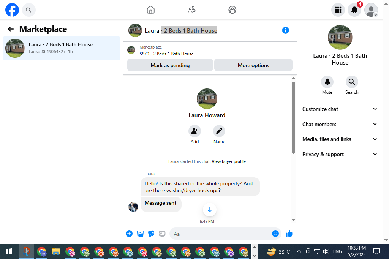Open the emoji smiley picker
The height and width of the screenshot is (259, 389).
tap(275, 234)
